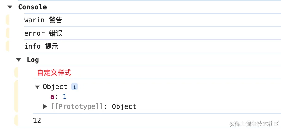Viewport: 281px width, 129px height.
Task: Click the yellow marker beside the 12 entry
Action: point(16,120)
